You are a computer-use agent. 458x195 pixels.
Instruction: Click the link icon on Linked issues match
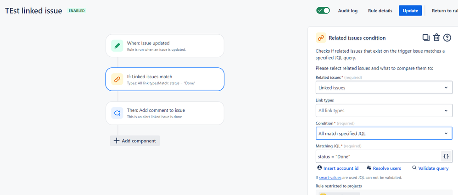[117, 79]
